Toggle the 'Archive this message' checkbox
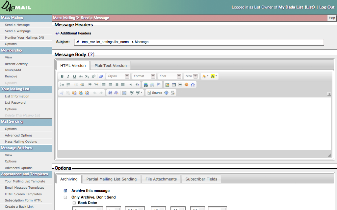The image size is (337, 210). pos(65,191)
